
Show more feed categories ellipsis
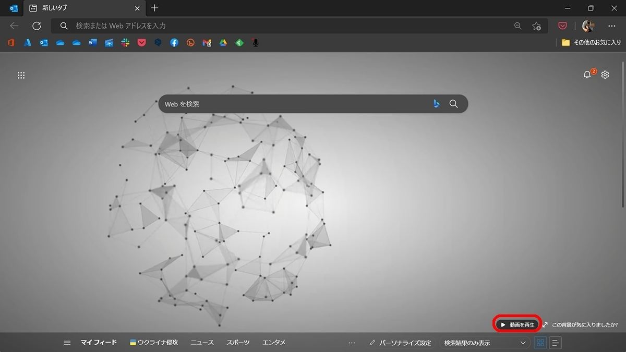(352, 343)
